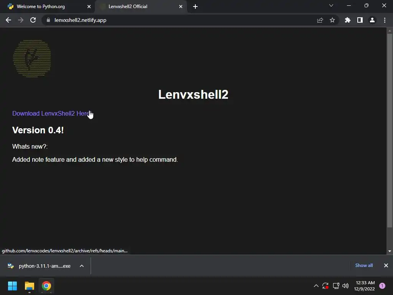Expand the tab search chevron
Screen dimensions: 393x295
331,5
